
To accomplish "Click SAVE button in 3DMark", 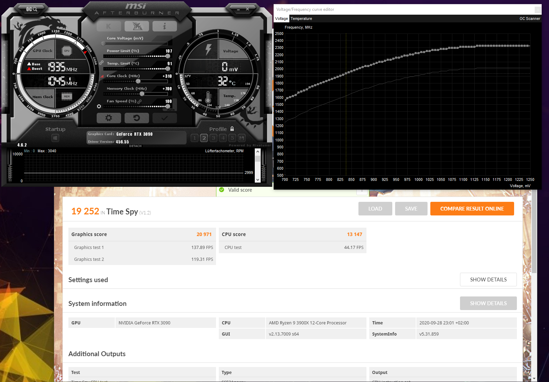I will coord(411,209).
